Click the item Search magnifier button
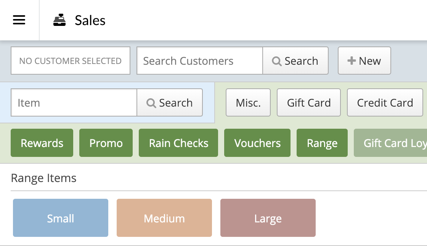Screen dimensions: 427x246 pyautogui.click(x=170, y=102)
